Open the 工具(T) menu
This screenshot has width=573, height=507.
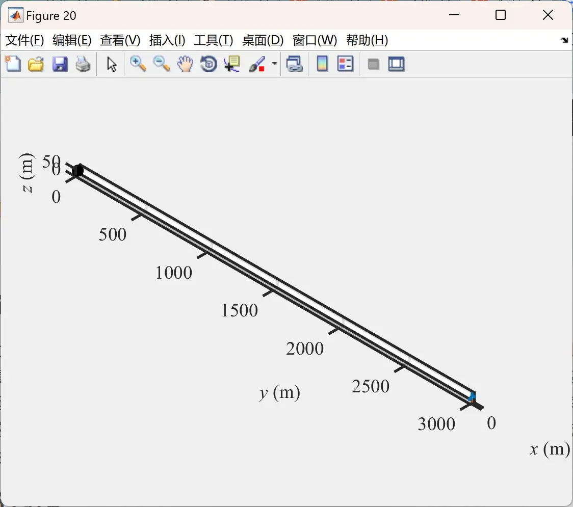(x=214, y=40)
